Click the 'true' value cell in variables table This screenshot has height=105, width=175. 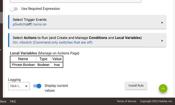pos(57,65)
